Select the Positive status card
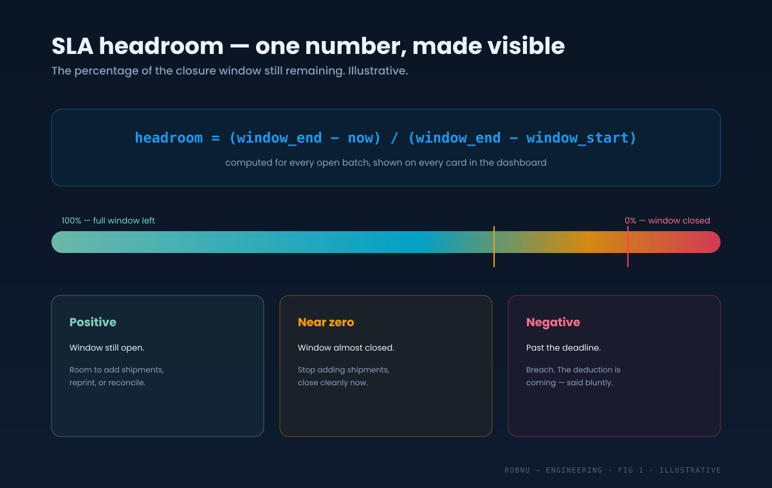This screenshot has width=772, height=488. click(x=158, y=366)
